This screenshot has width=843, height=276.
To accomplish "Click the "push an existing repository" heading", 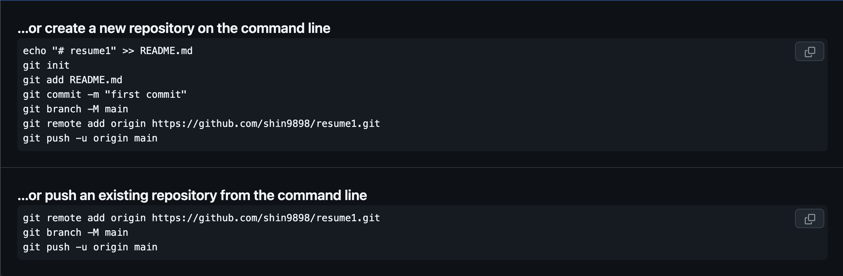I will tap(192, 196).
